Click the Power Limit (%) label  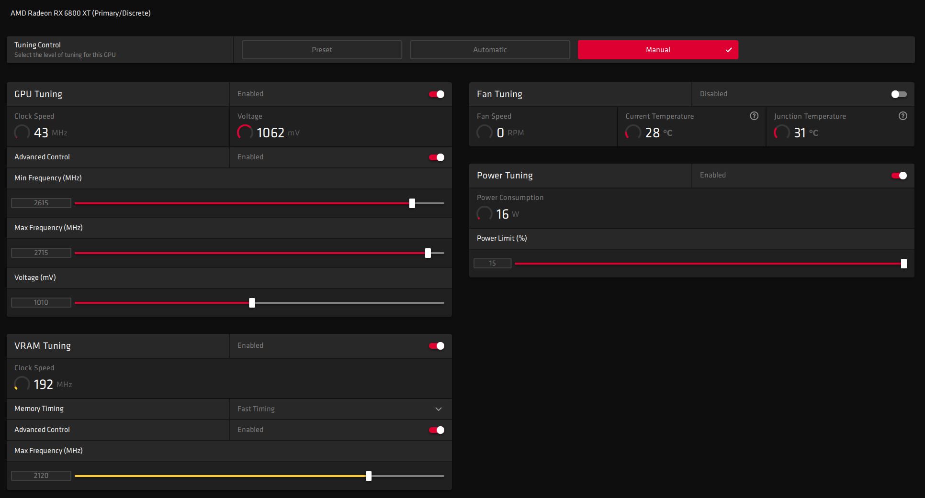(502, 238)
